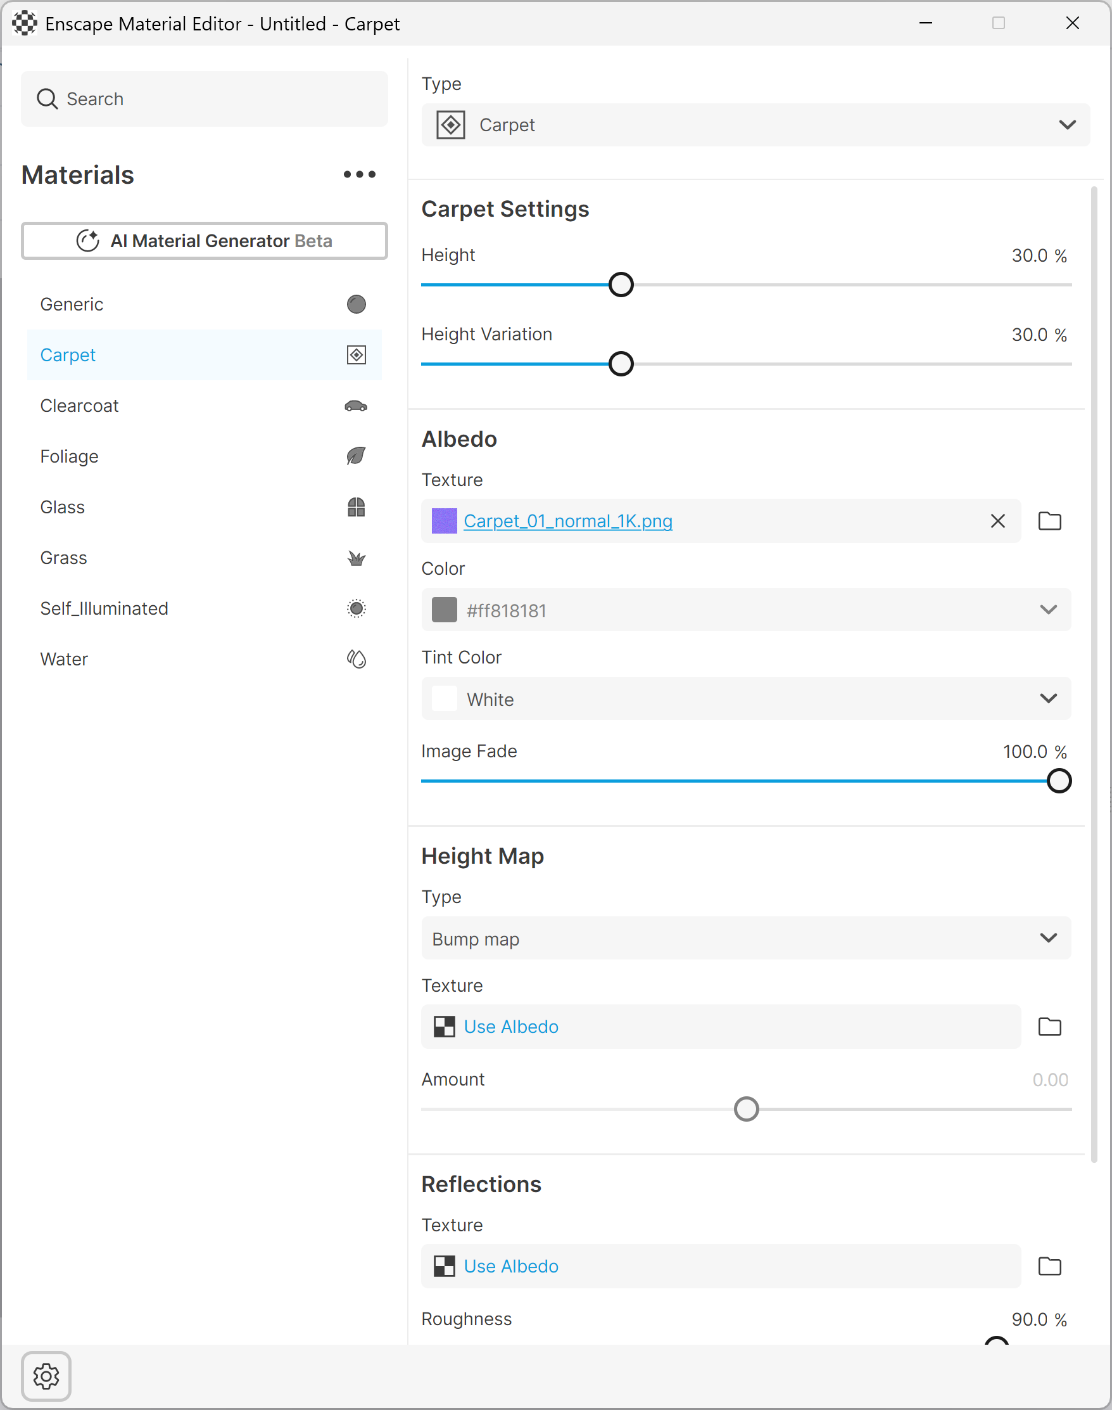The height and width of the screenshot is (1410, 1112).
Task: Click the Water droplets icon
Action: click(356, 660)
